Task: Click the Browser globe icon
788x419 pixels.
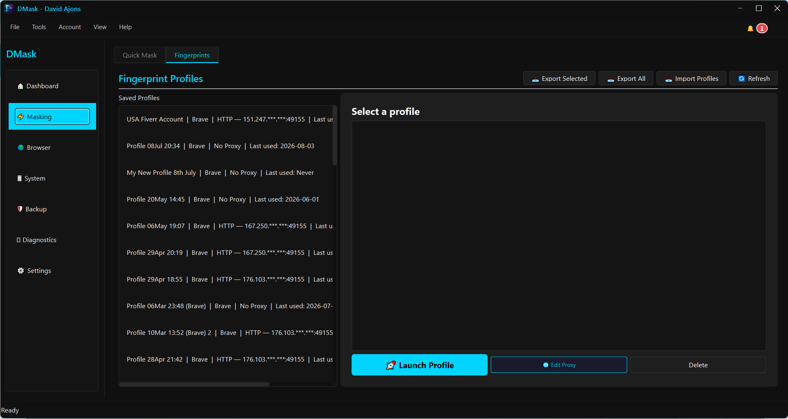Action: (x=21, y=148)
